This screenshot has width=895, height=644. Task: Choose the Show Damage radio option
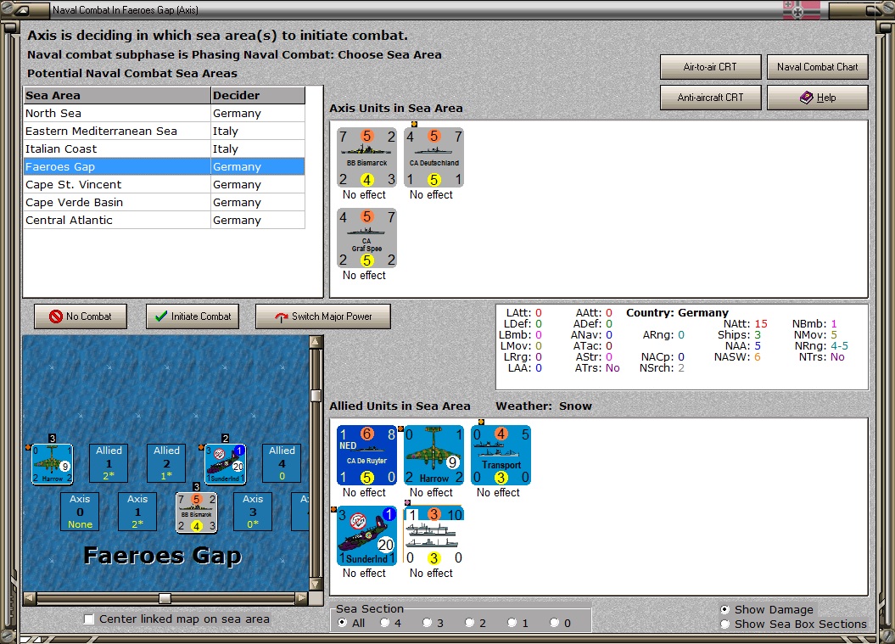pyautogui.click(x=724, y=610)
